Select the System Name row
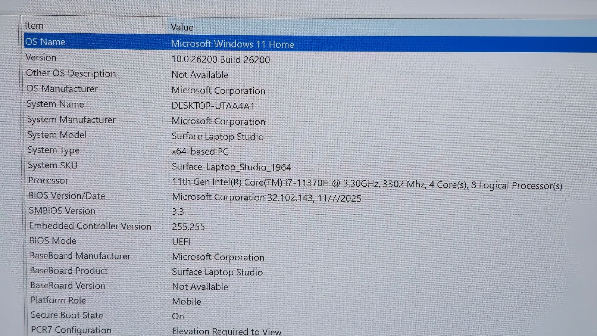Screen dimensions: 597x336 pos(55,104)
